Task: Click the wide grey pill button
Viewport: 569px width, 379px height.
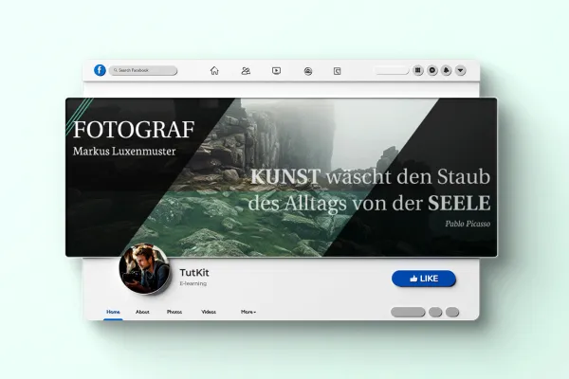Action: click(408, 312)
